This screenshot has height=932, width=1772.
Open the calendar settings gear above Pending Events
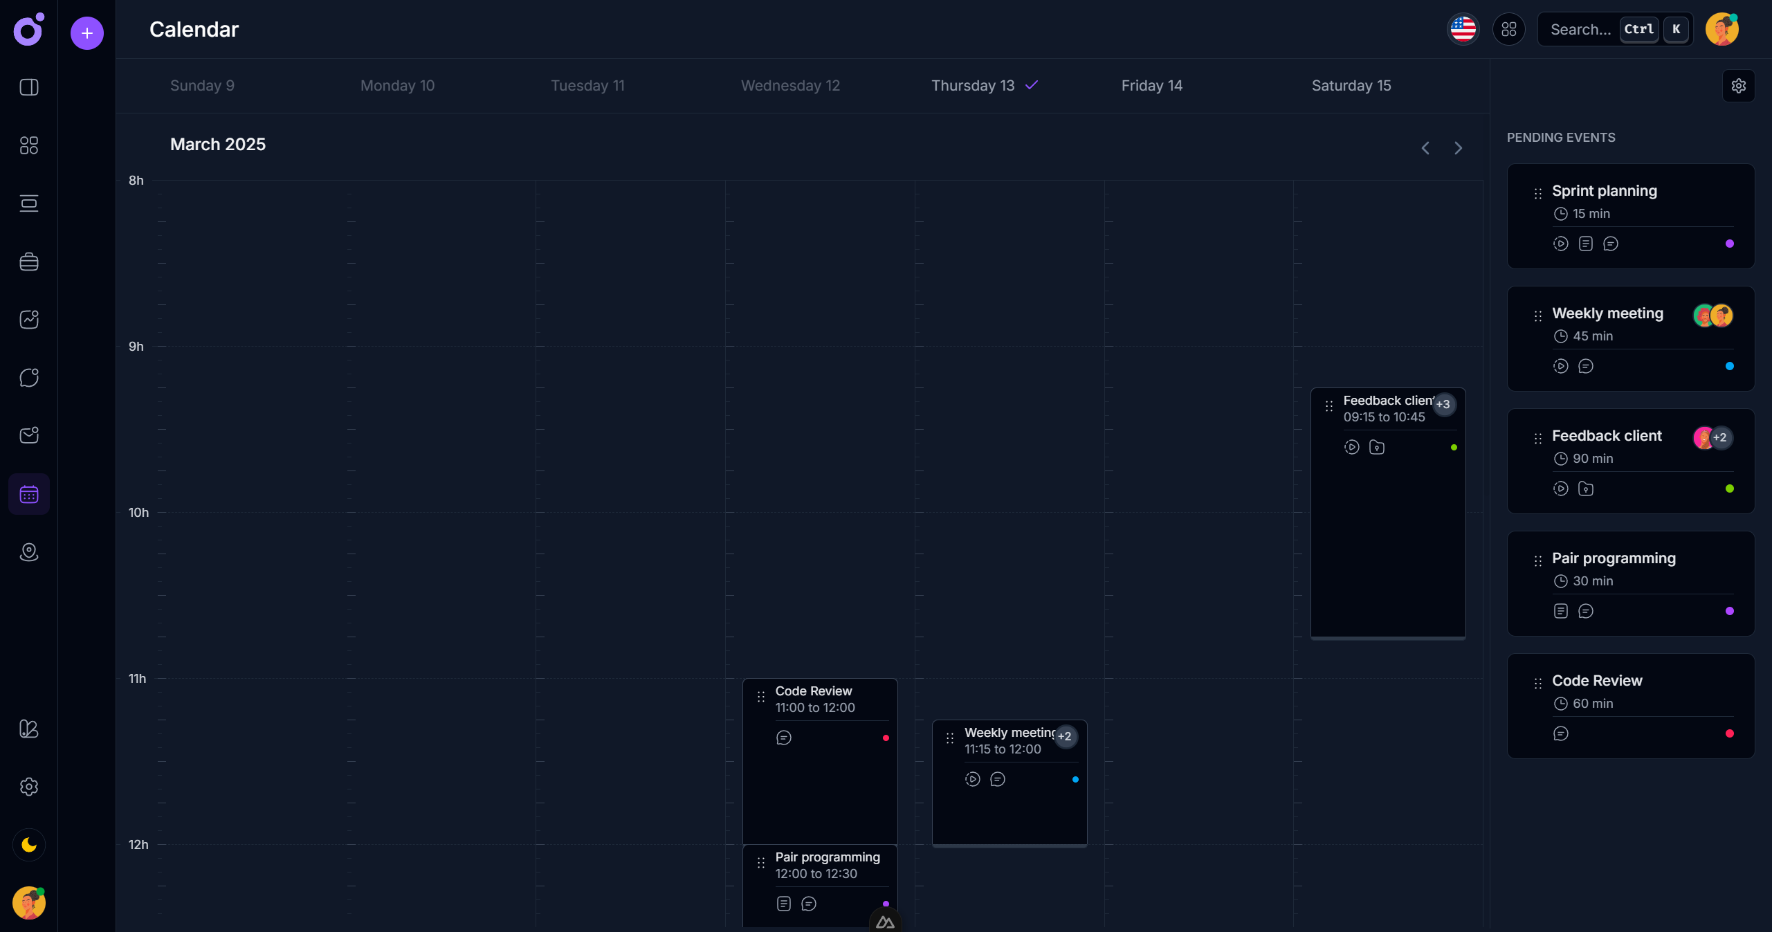pos(1738,85)
